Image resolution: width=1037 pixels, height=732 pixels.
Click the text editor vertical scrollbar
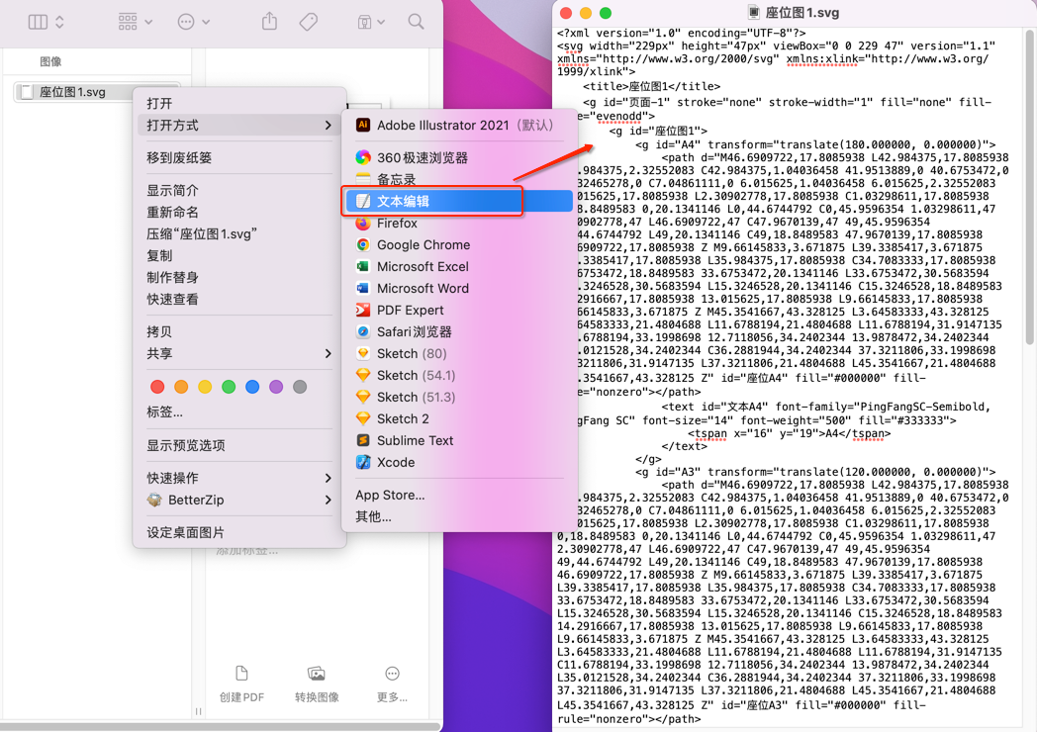click(1029, 189)
